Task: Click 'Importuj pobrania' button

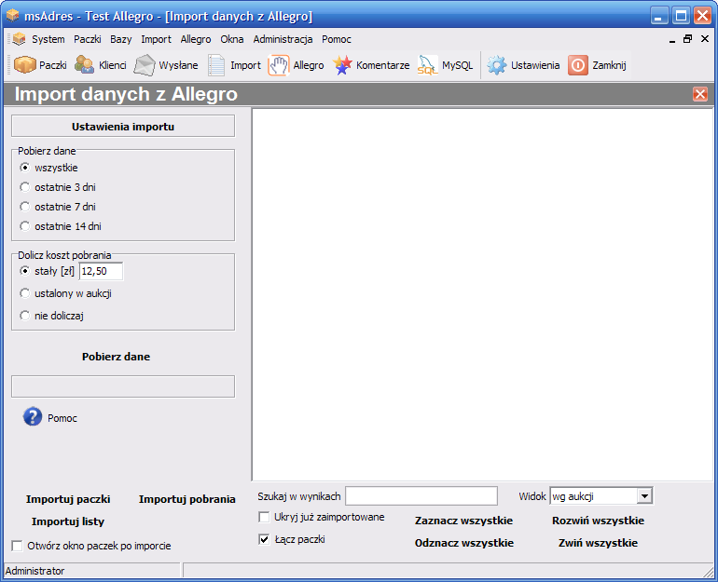Action: click(186, 499)
